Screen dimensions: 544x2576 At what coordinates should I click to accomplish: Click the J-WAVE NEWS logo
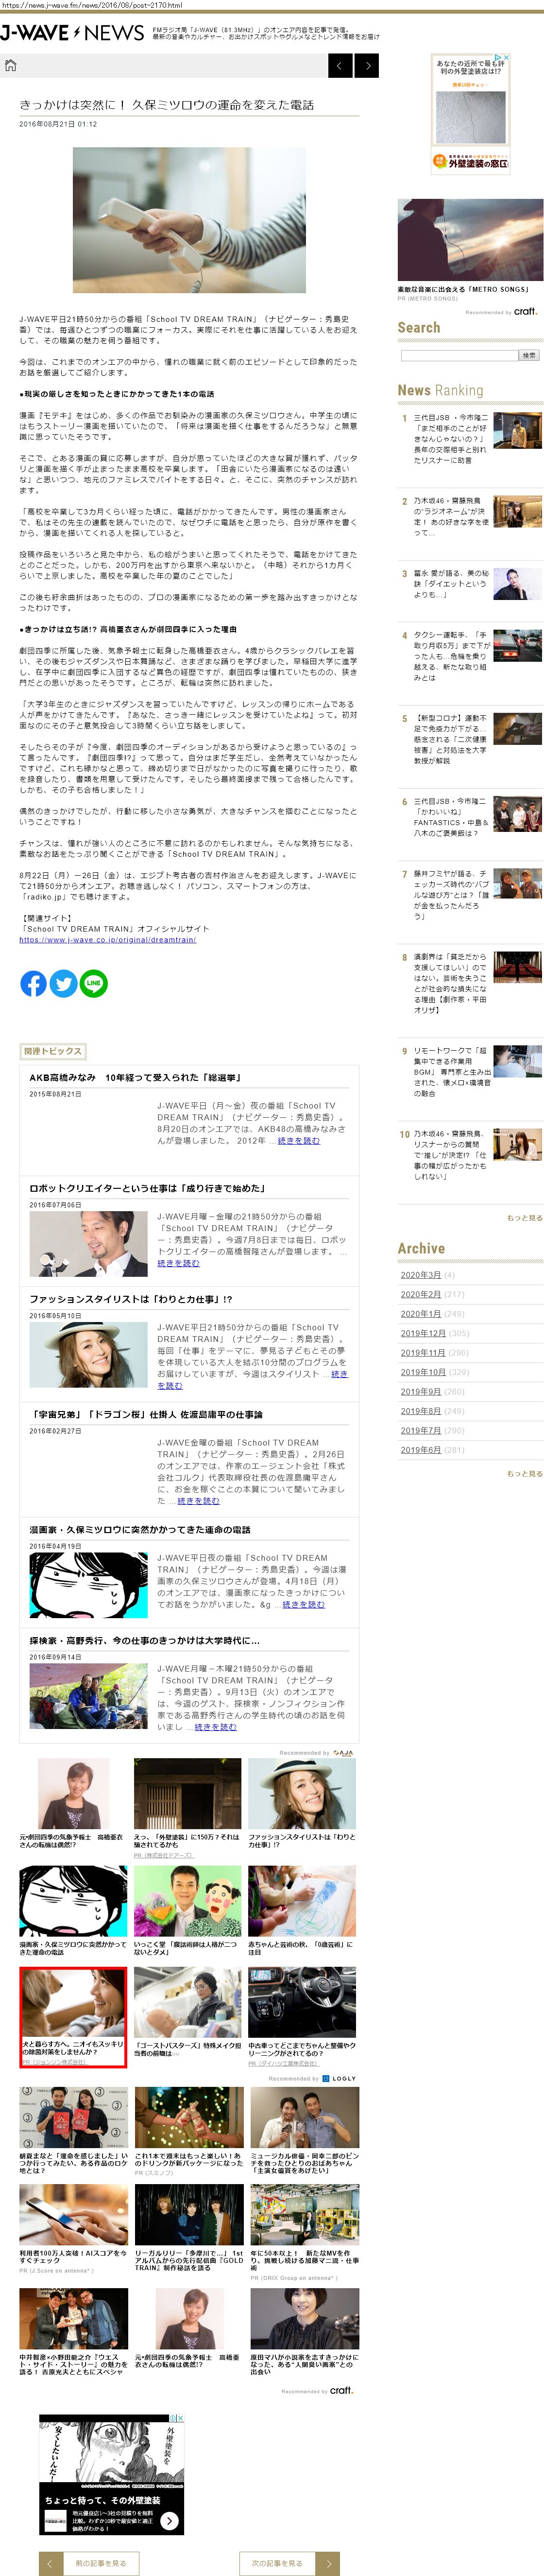tap(72, 33)
